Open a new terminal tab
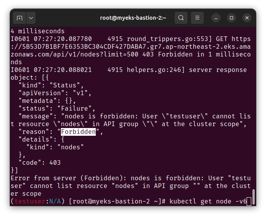The width and height of the screenshot is (266, 217). pos(19,18)
